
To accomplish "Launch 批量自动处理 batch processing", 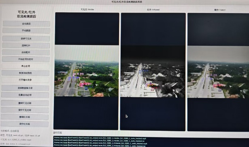I will point(25,95).
